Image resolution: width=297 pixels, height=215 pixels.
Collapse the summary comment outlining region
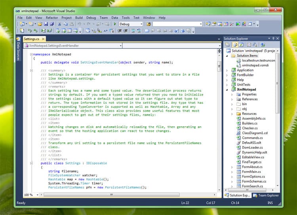[x=31, y=71]
